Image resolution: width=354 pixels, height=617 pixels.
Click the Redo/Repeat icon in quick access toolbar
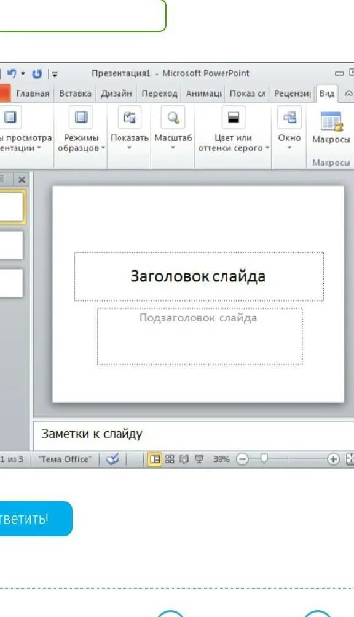click(x=37, y=73)
